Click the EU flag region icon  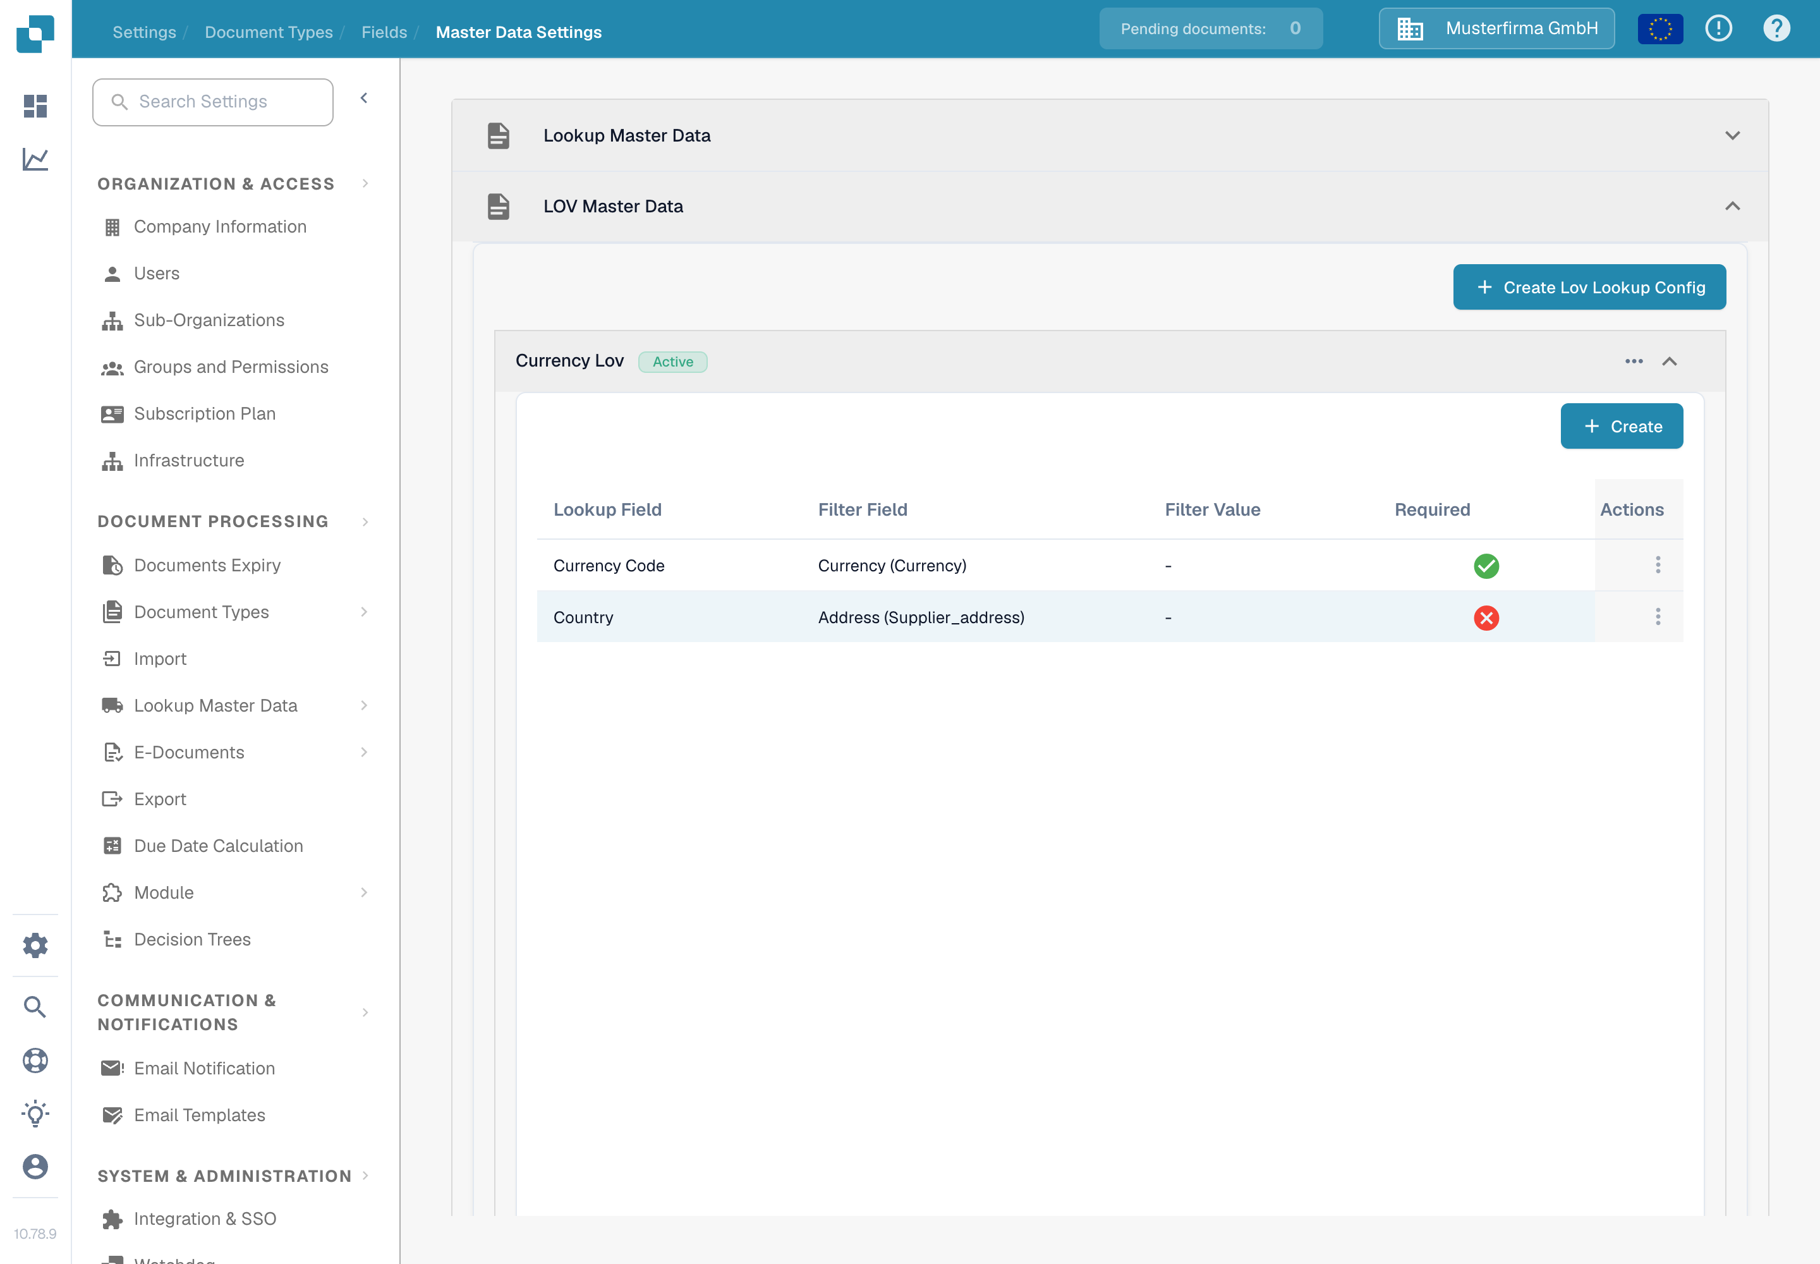coord(1660,29)
